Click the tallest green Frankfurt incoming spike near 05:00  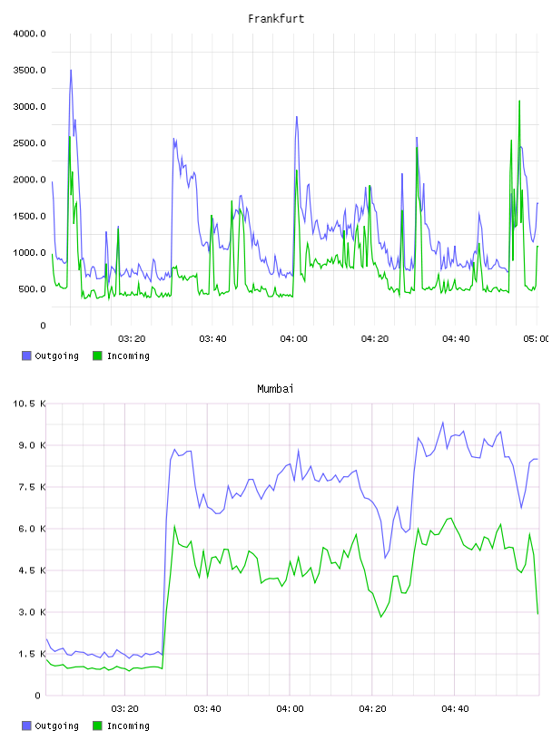click(x=519, y=102)
